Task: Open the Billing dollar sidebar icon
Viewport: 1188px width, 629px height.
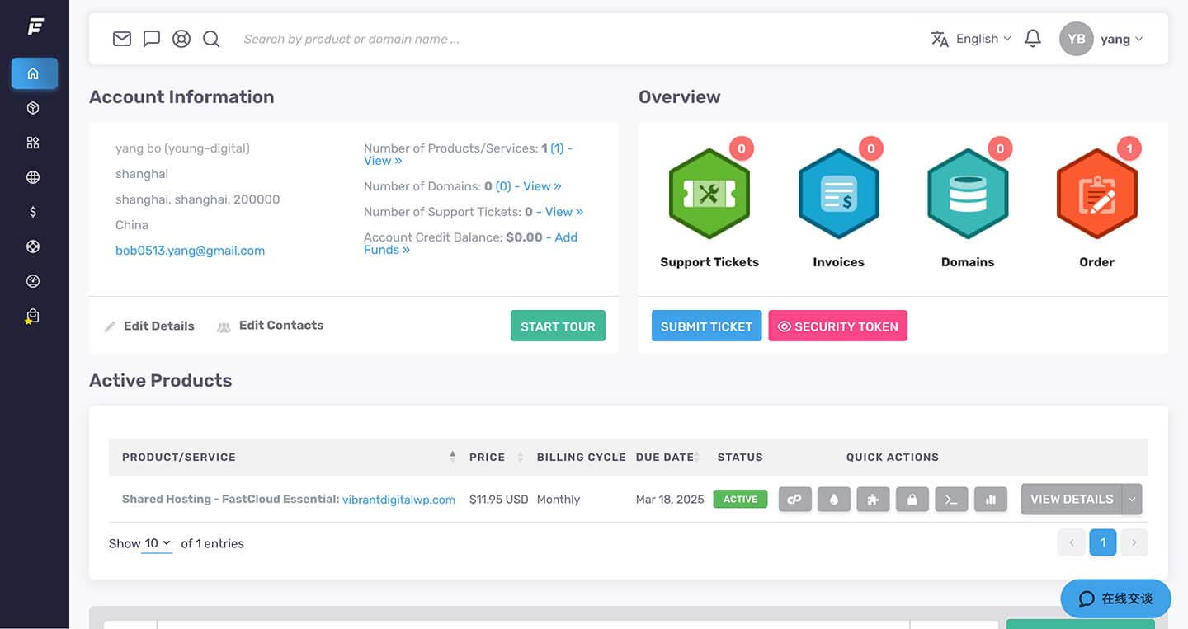Action: 33,212
